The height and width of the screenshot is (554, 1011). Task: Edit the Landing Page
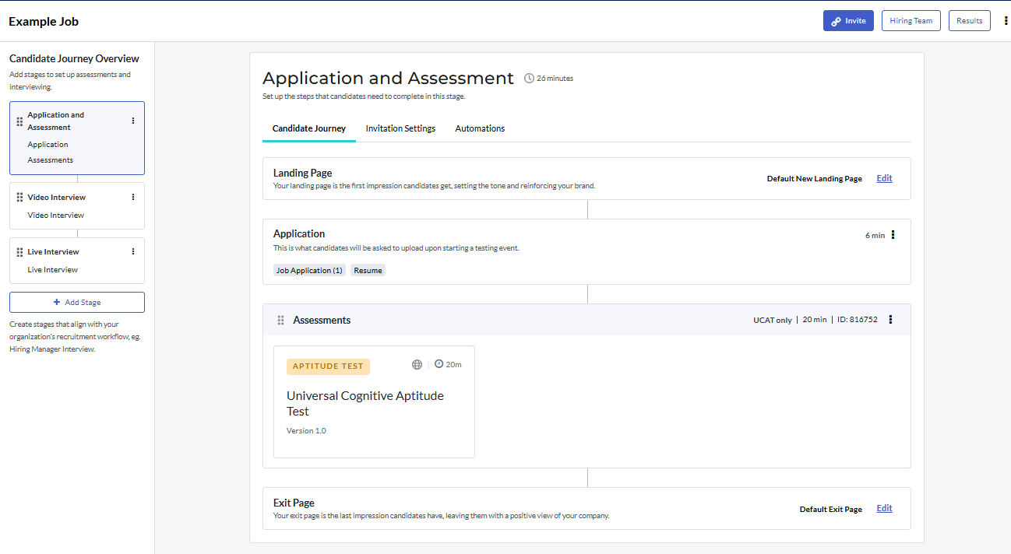884,178
